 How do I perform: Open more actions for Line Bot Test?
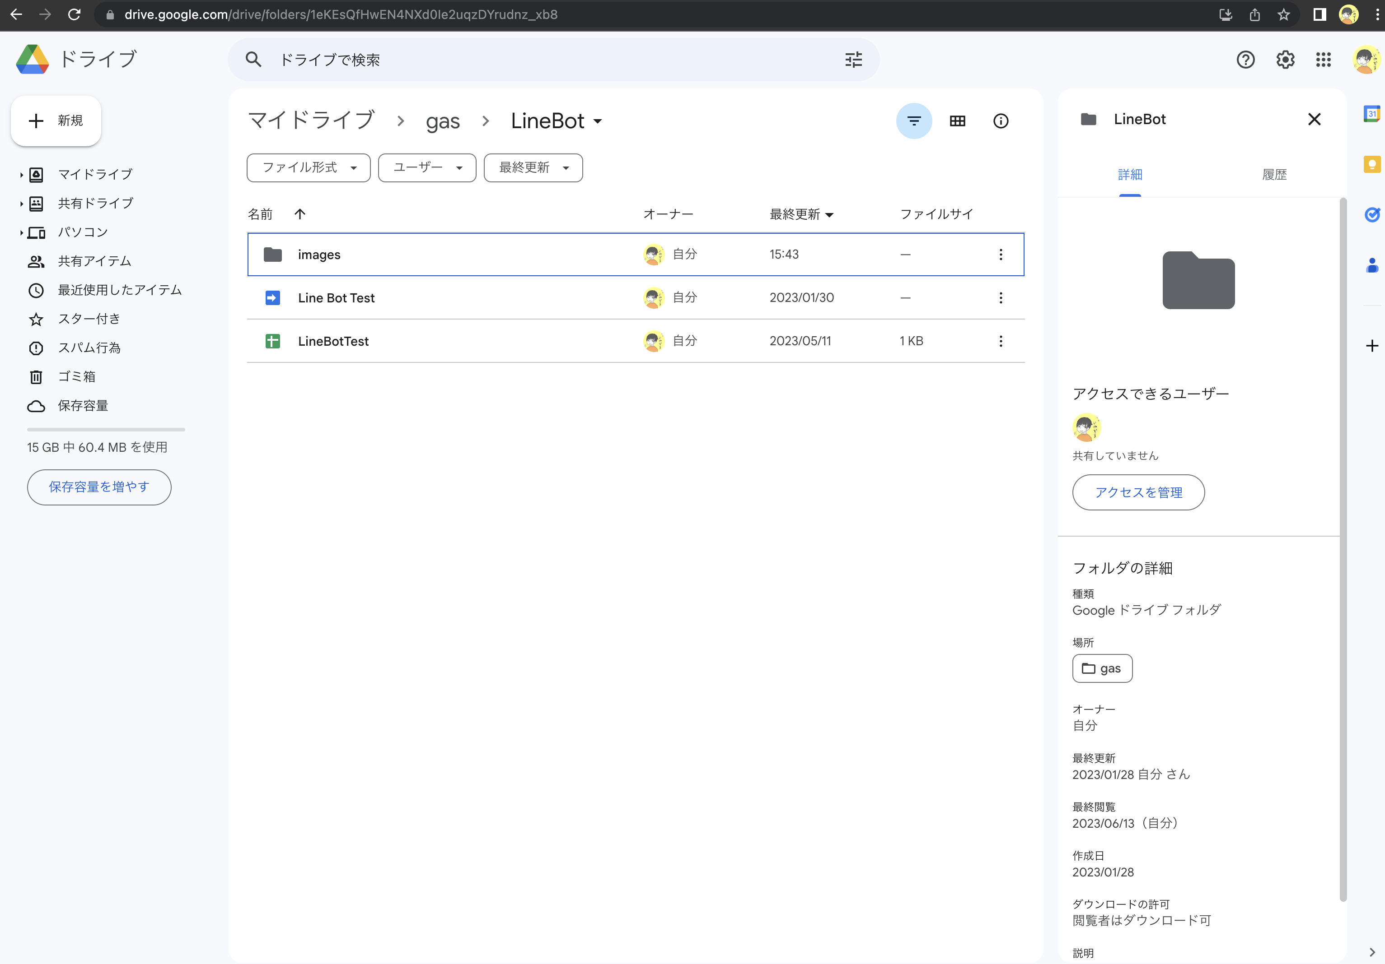click(x=1001, y=298)
